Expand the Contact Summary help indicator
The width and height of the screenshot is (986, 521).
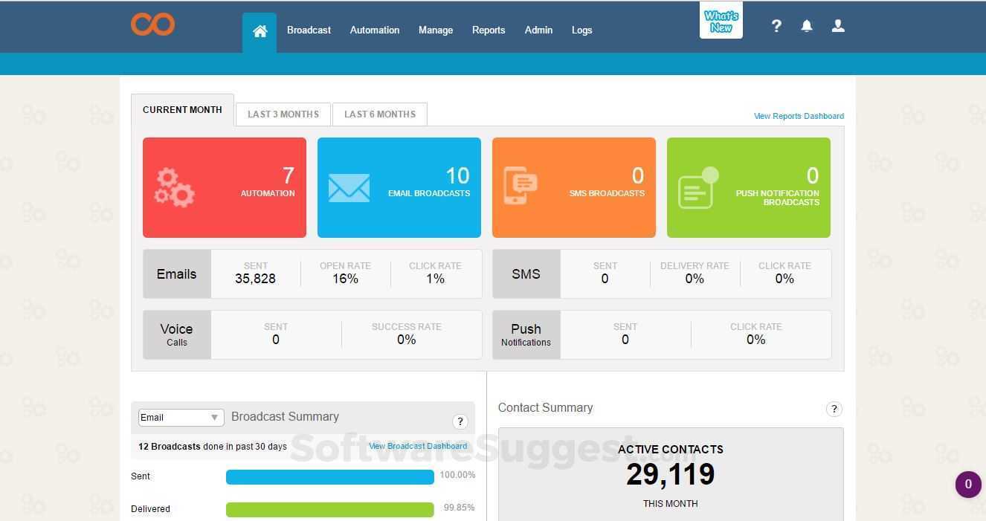tap(834, 409)
